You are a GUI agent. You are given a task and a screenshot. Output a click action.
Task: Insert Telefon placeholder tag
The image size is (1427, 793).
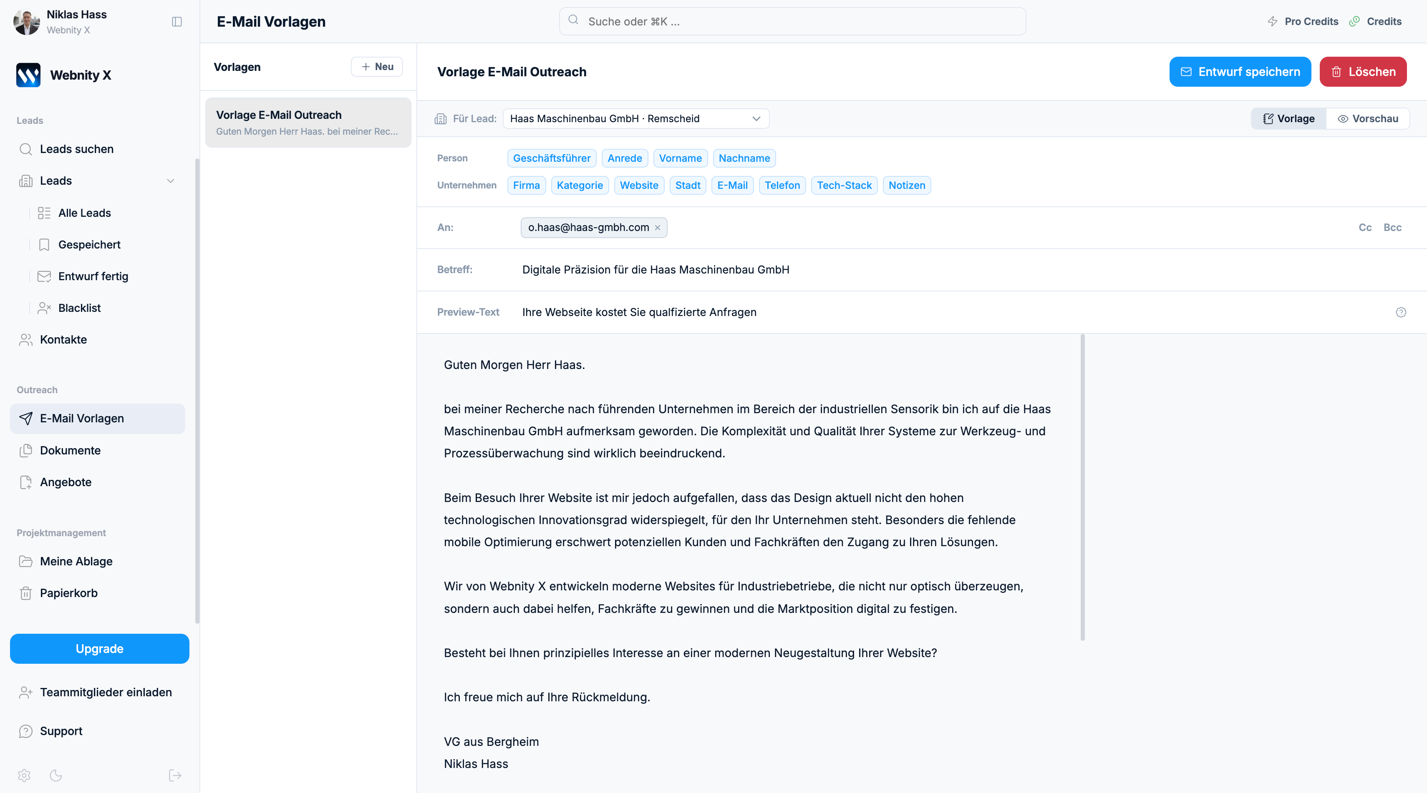[782, 186]
